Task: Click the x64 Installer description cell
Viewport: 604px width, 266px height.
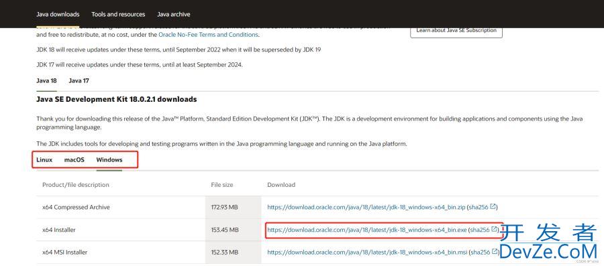Action: pyautogui.click(x=59, y=230)
